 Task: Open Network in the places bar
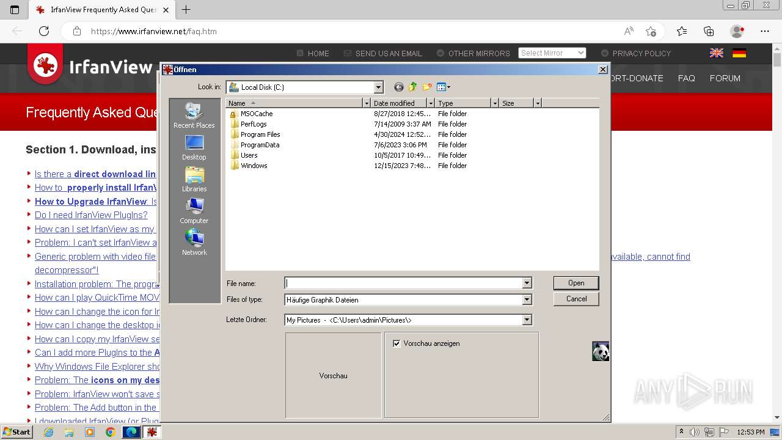pos(194,243)
